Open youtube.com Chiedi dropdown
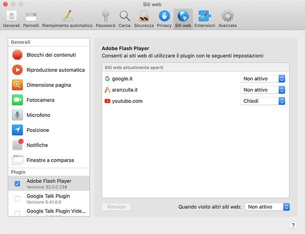Viewport: 305px width, 234px height. (262, 101)
